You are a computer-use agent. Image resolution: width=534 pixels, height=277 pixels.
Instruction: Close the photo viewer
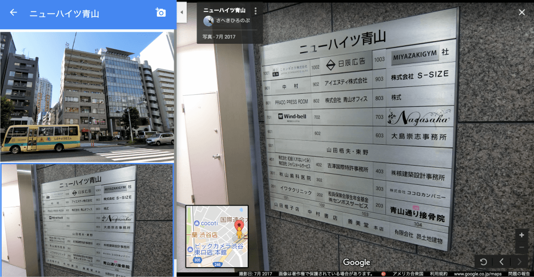point(521,12)
